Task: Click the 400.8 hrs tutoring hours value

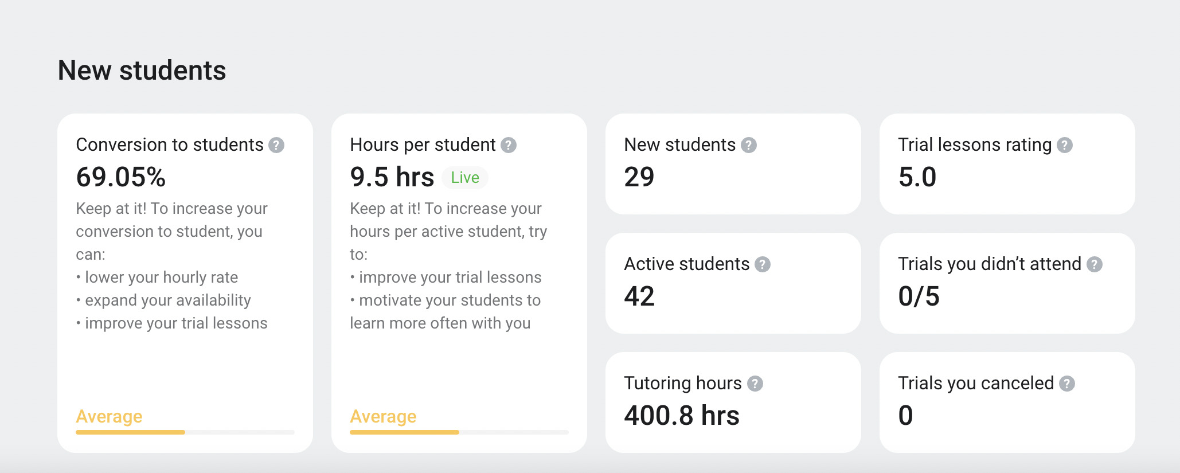Action: 682,415
